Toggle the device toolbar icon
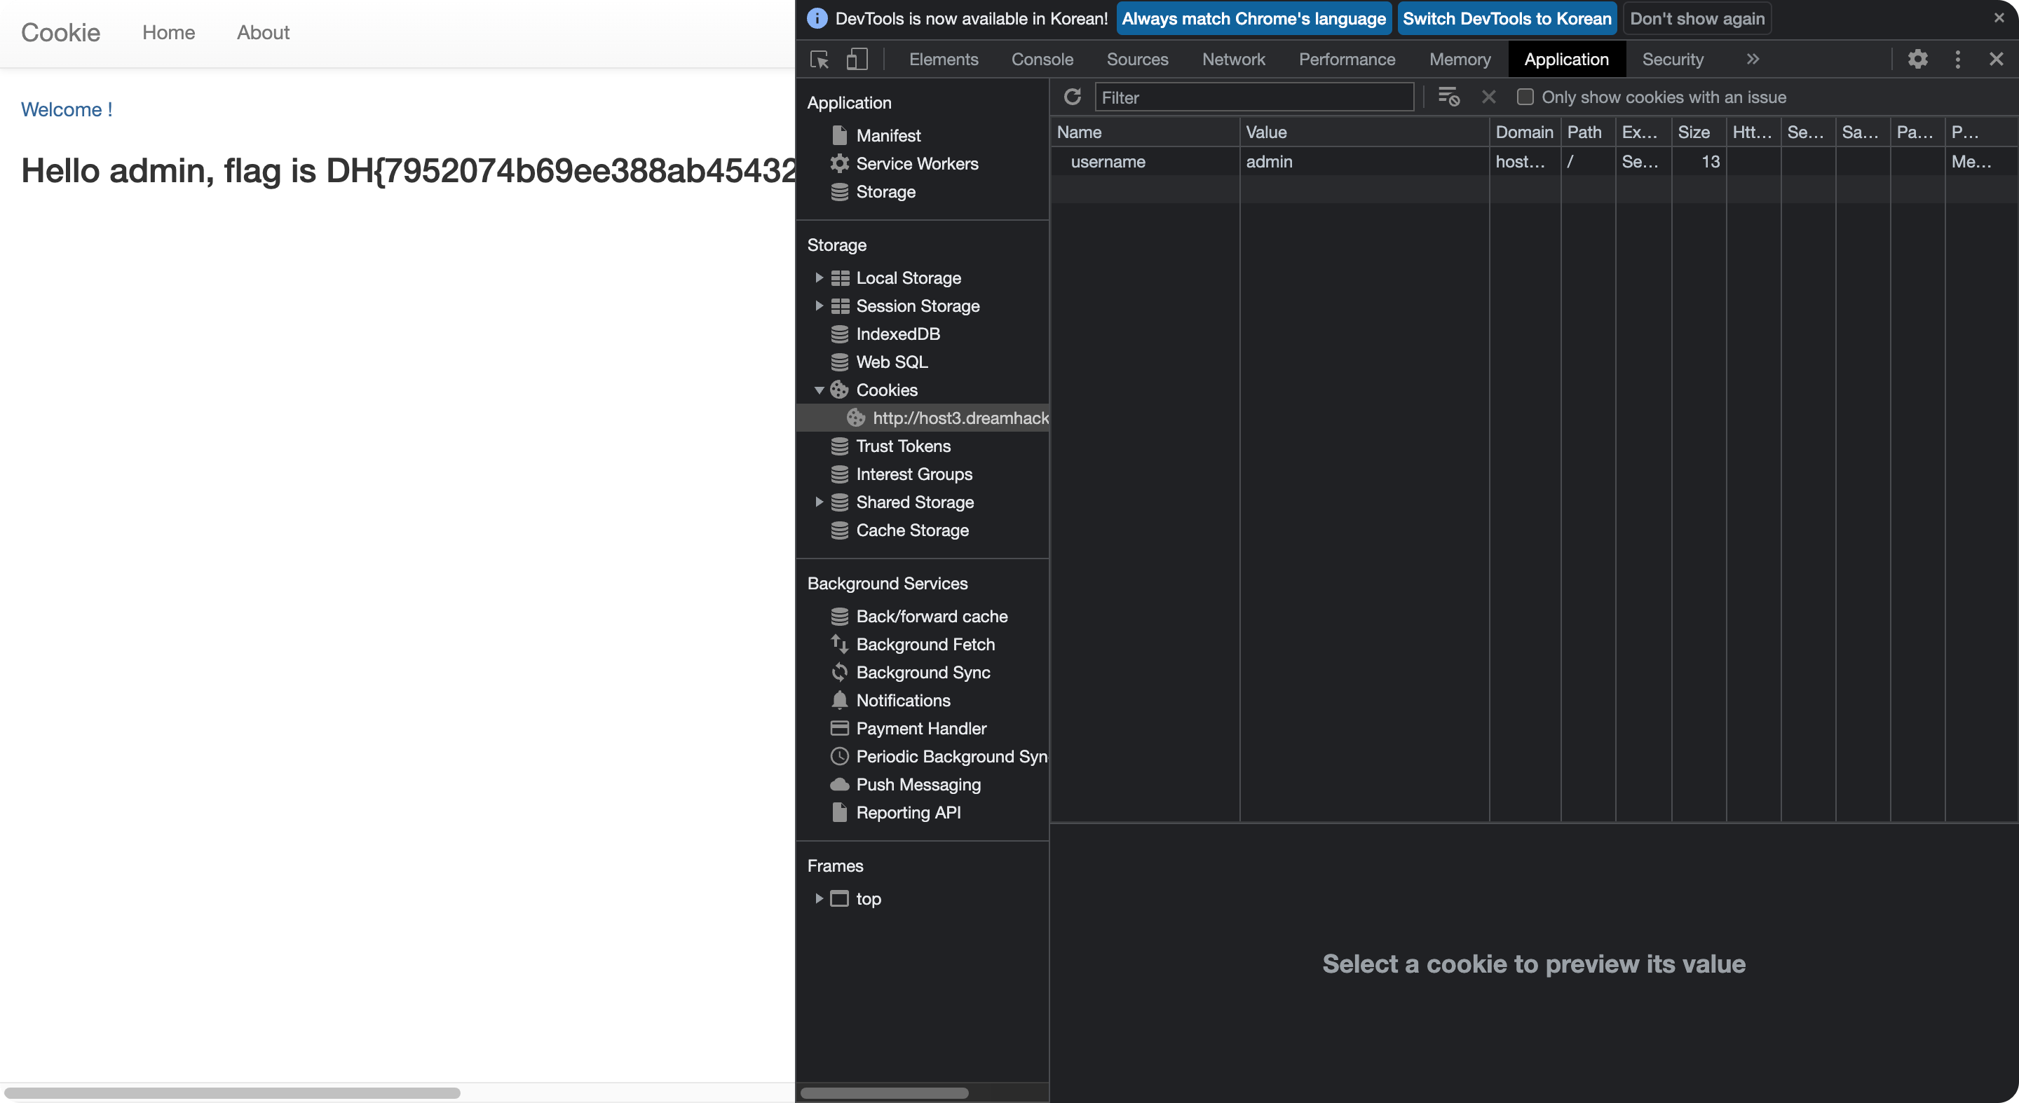This screenshot has height=1103, width=2019. (857, 60)
